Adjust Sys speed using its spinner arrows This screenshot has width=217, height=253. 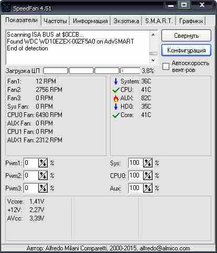pos(148,163)
